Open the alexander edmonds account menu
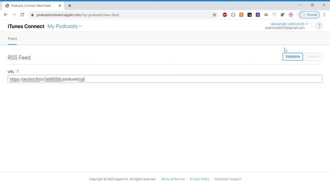 [289, 24]
